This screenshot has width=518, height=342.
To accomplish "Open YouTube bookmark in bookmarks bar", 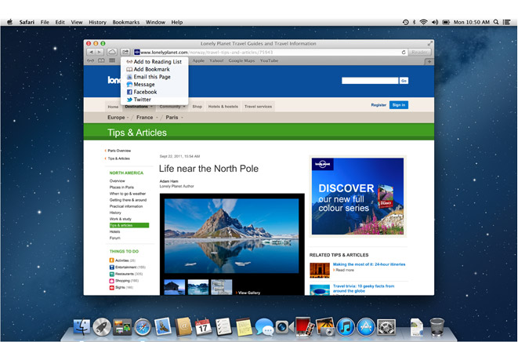I will 269,61.
